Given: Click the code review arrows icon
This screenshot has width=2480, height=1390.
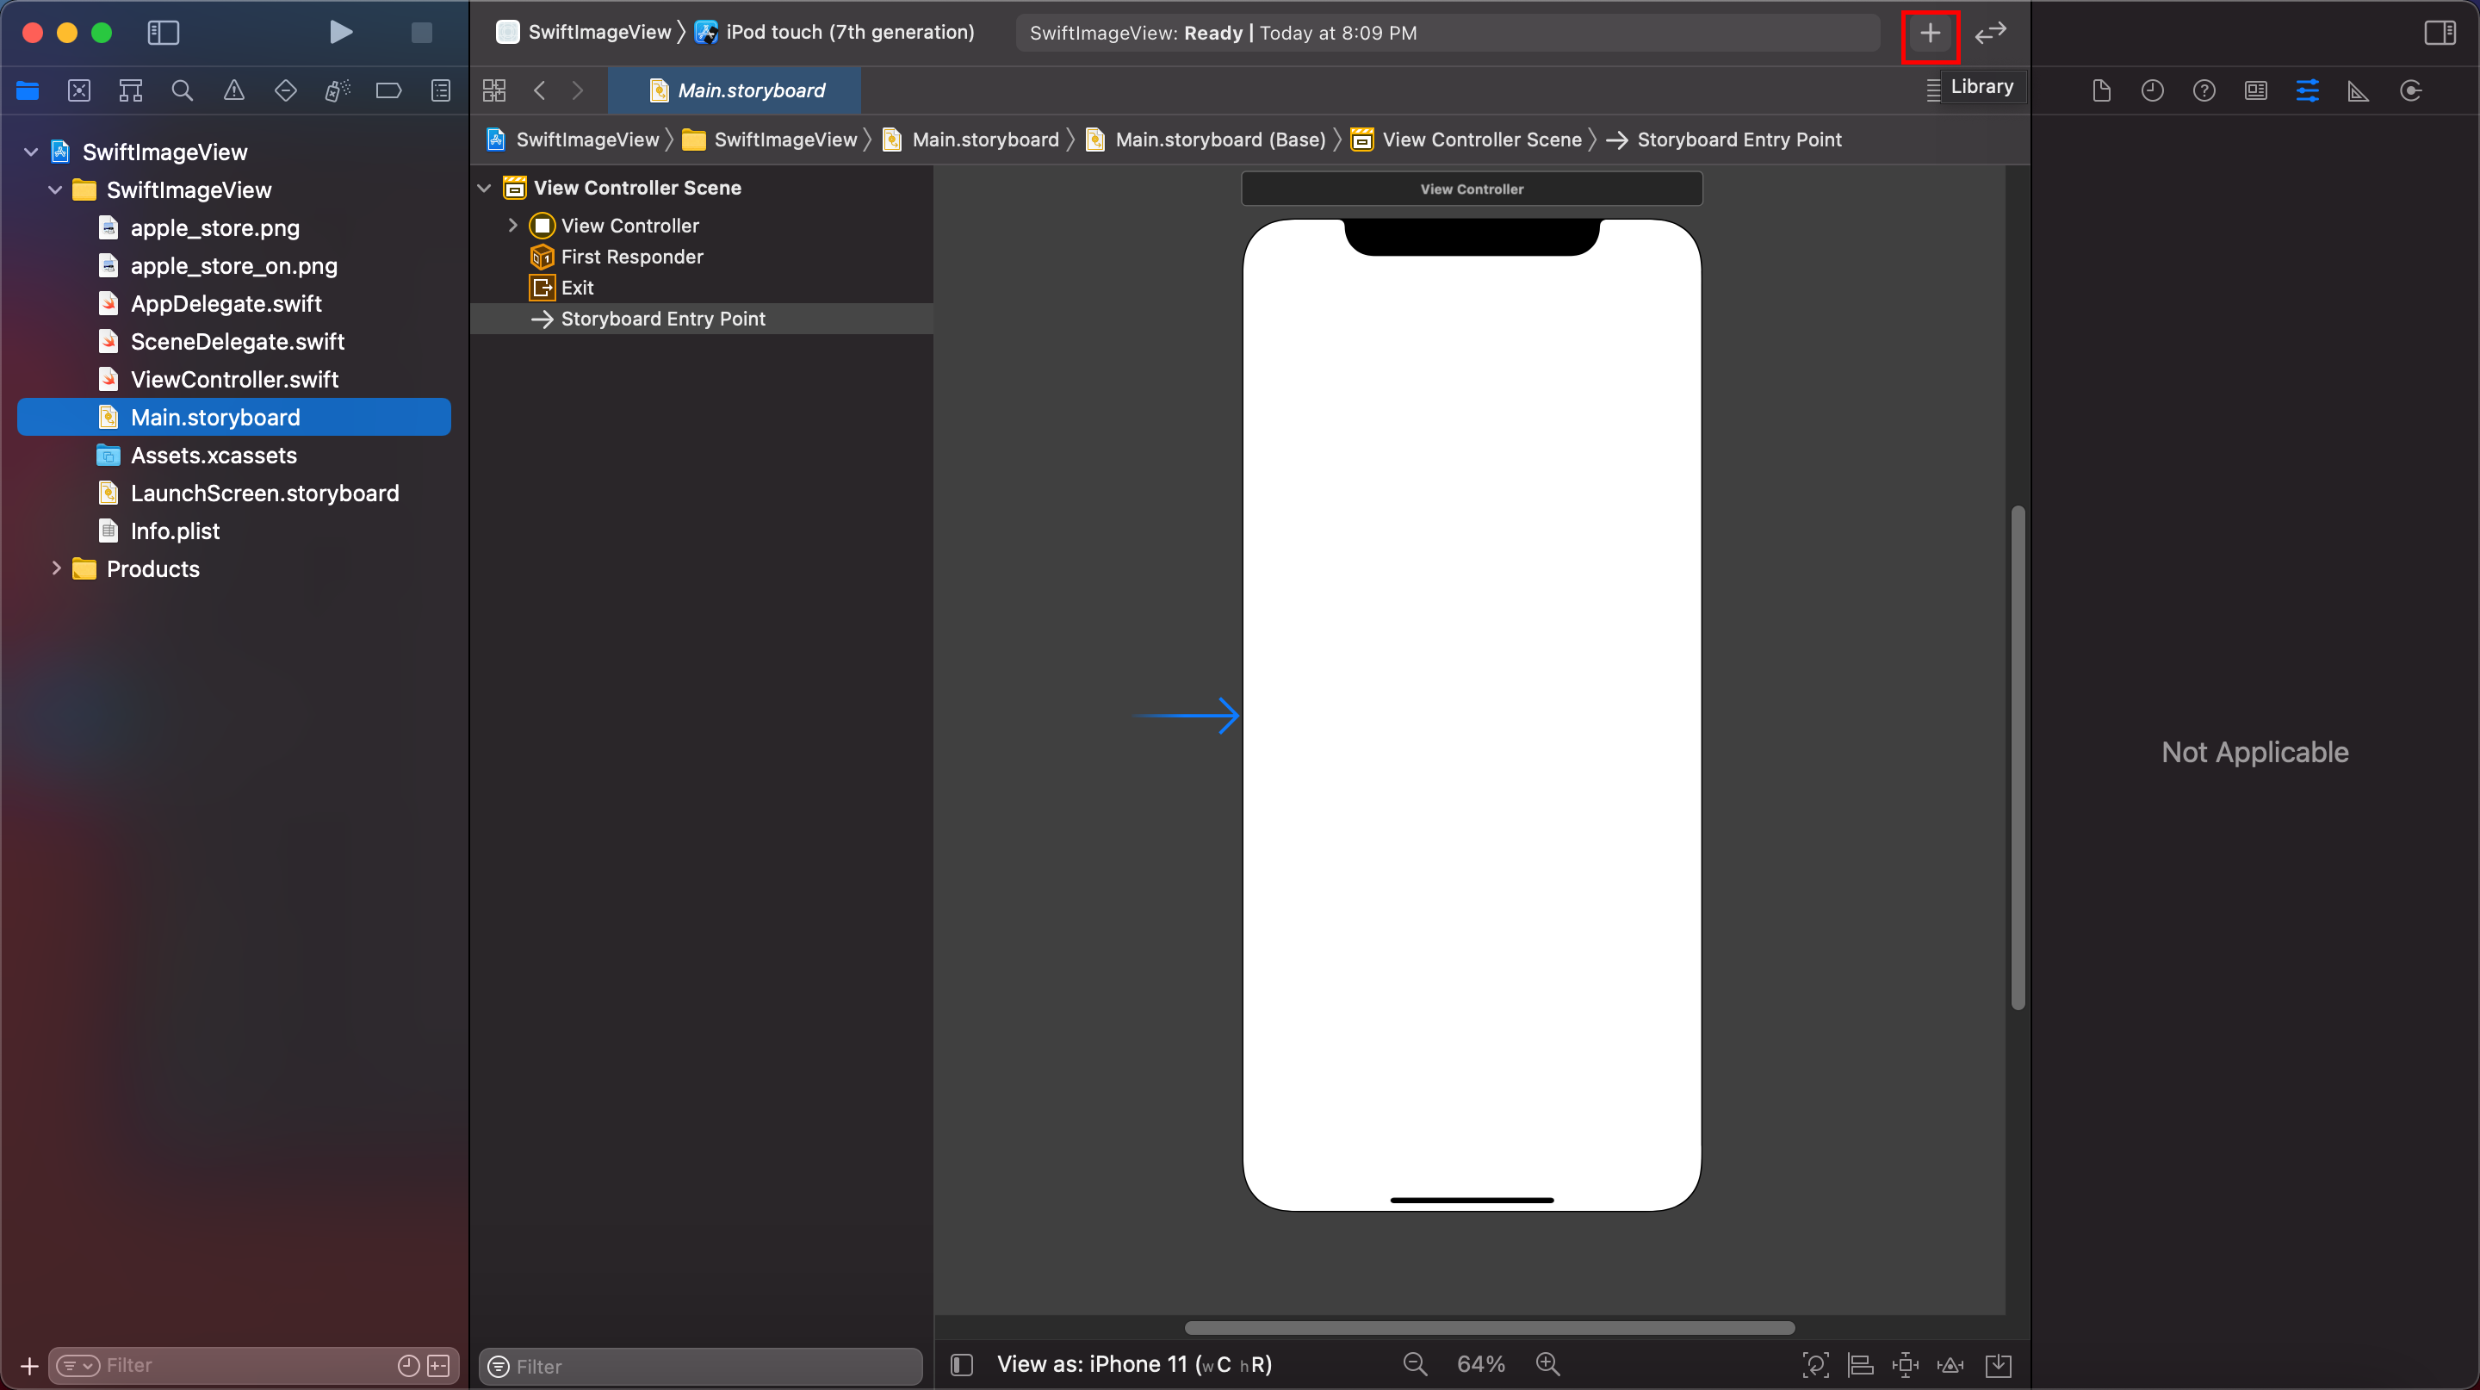Looking at the screenshot, I should click(1990, 34).
